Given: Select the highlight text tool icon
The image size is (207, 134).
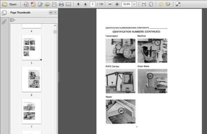Looking at the screenshot, I should [x=168, y=4].
